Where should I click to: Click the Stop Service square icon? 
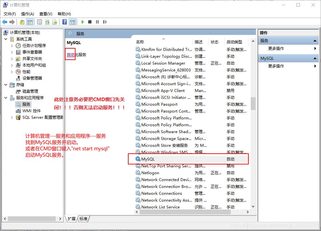pyautogui.click(x=90, y=22)
